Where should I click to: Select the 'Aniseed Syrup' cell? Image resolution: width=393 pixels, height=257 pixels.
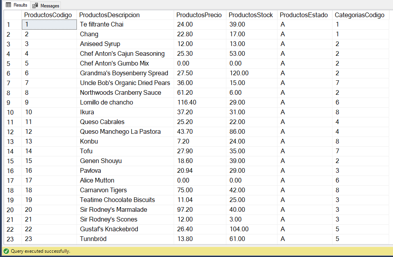point(125,44)
